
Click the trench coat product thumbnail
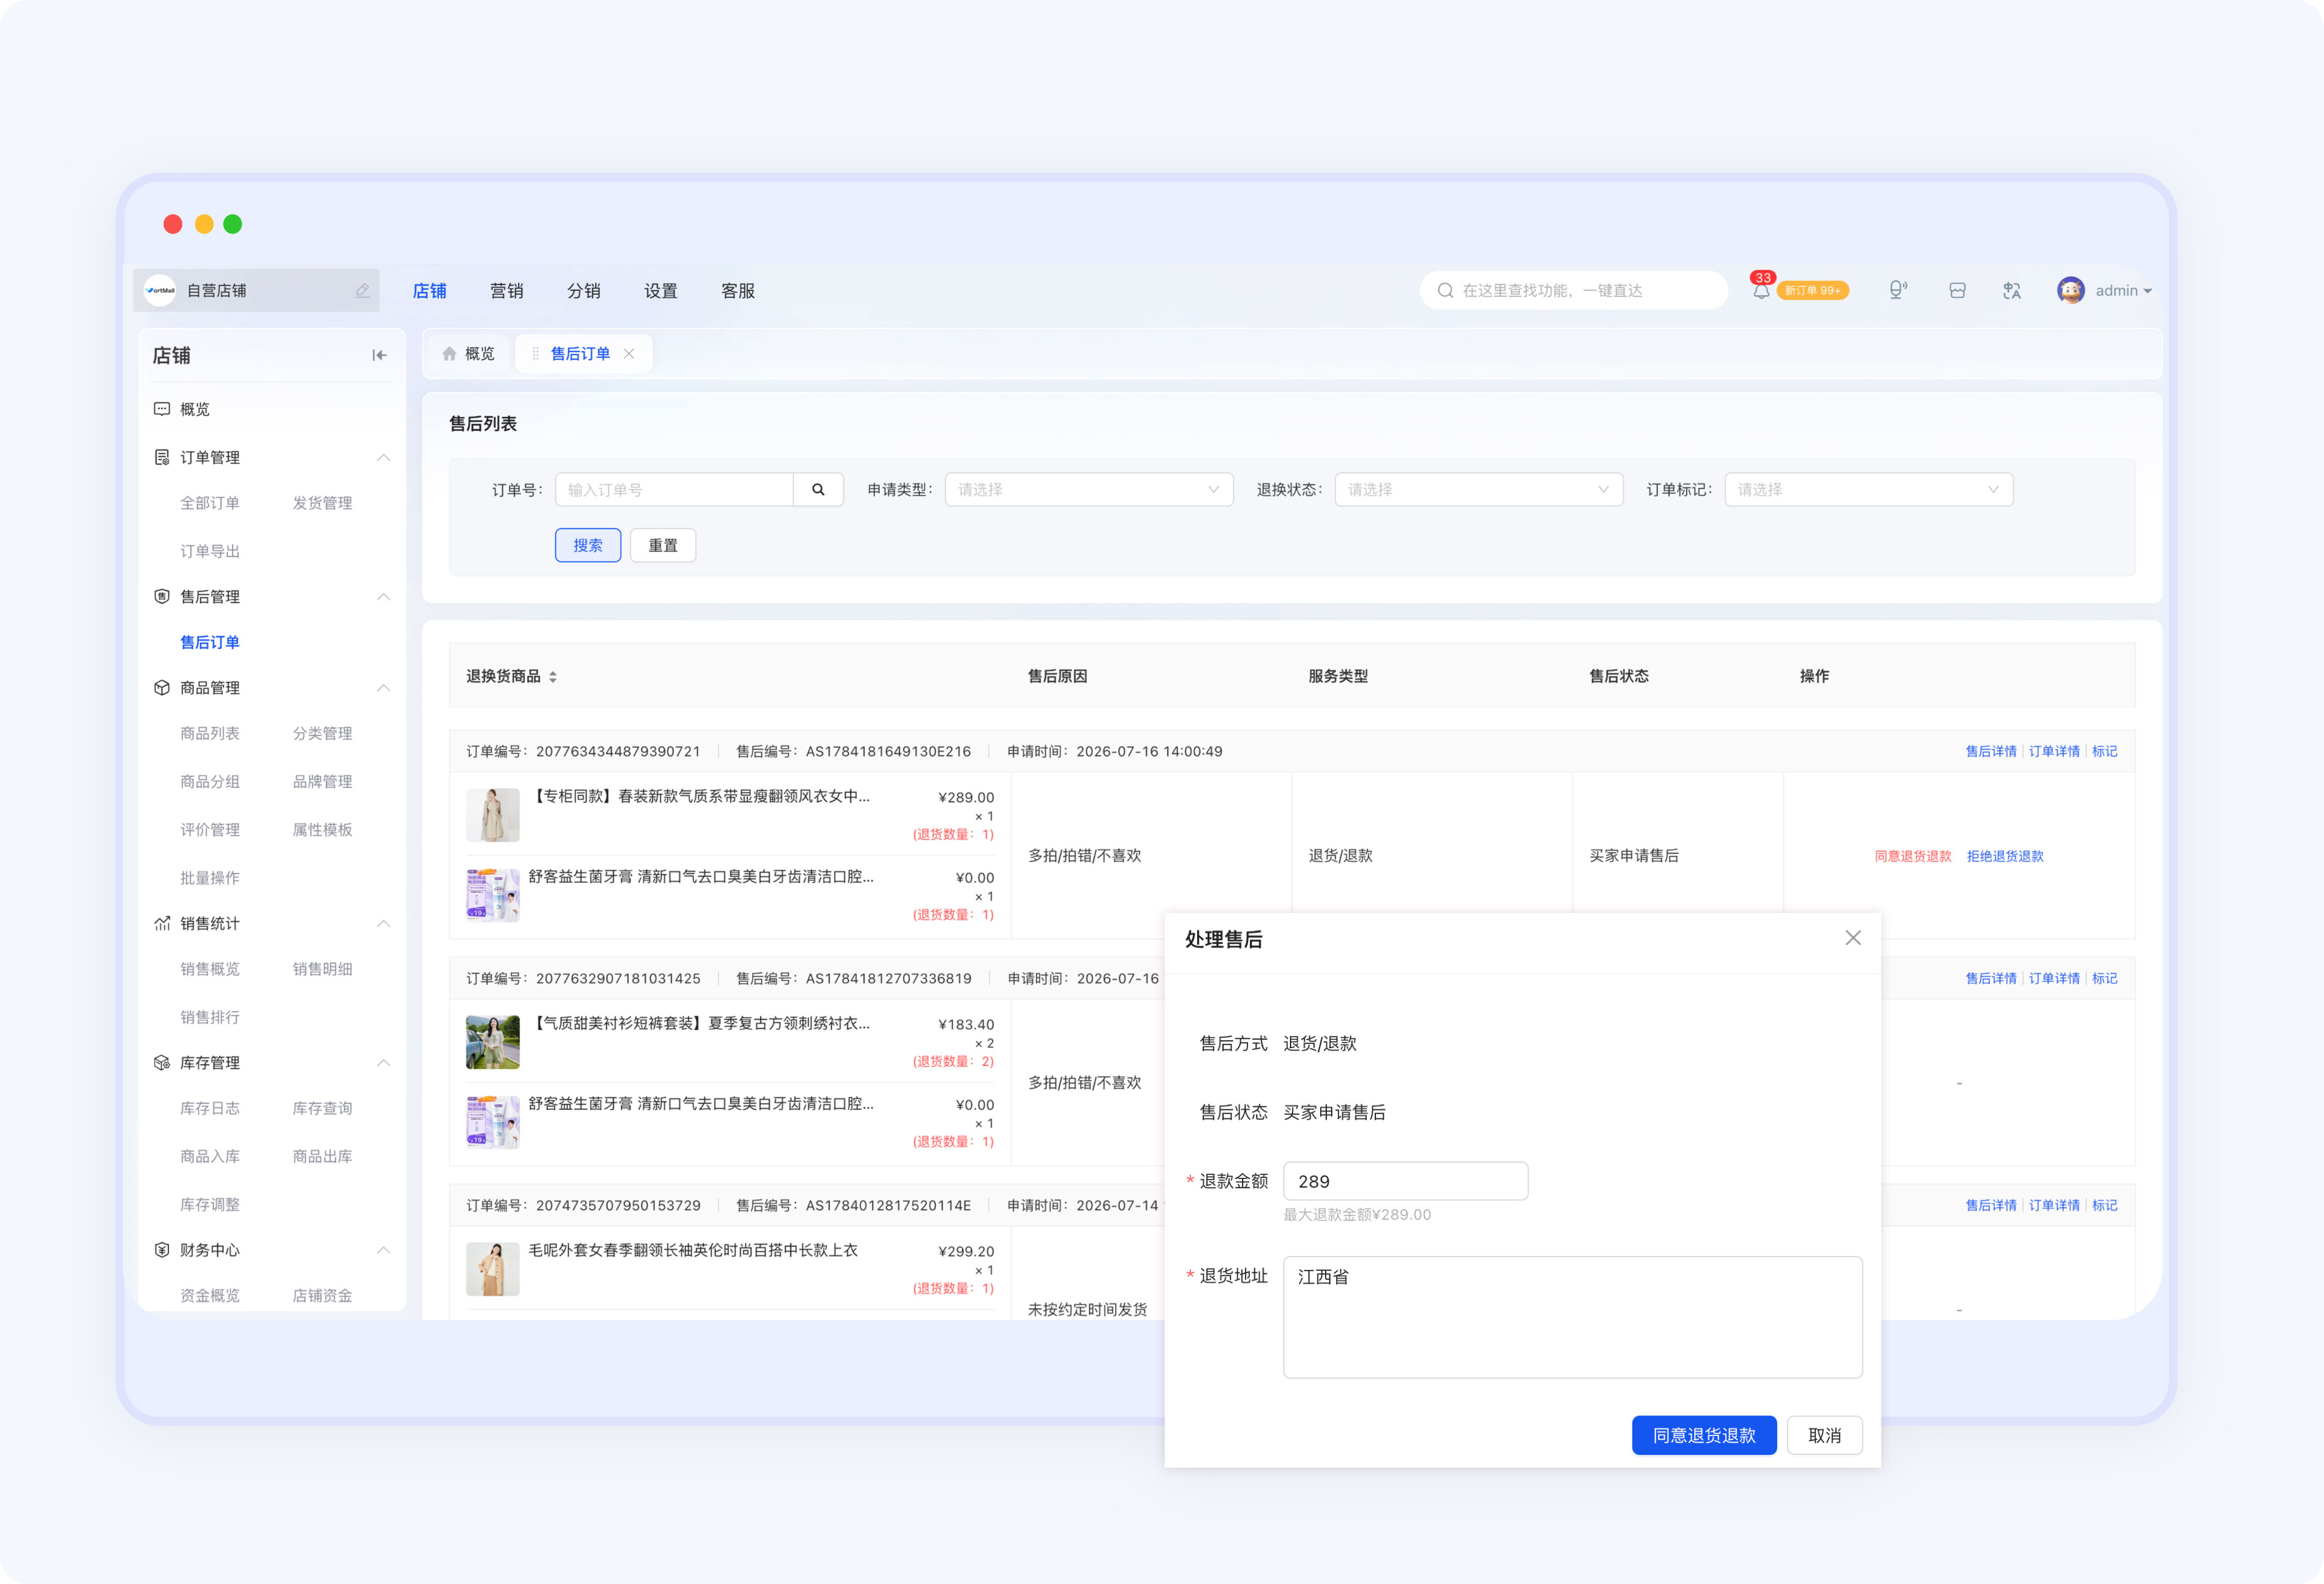pos(492,815)
